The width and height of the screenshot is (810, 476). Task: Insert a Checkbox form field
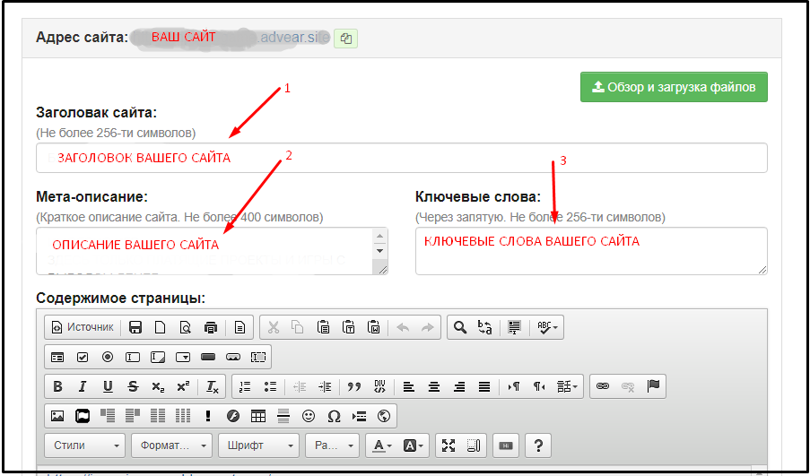coord(83,358)
